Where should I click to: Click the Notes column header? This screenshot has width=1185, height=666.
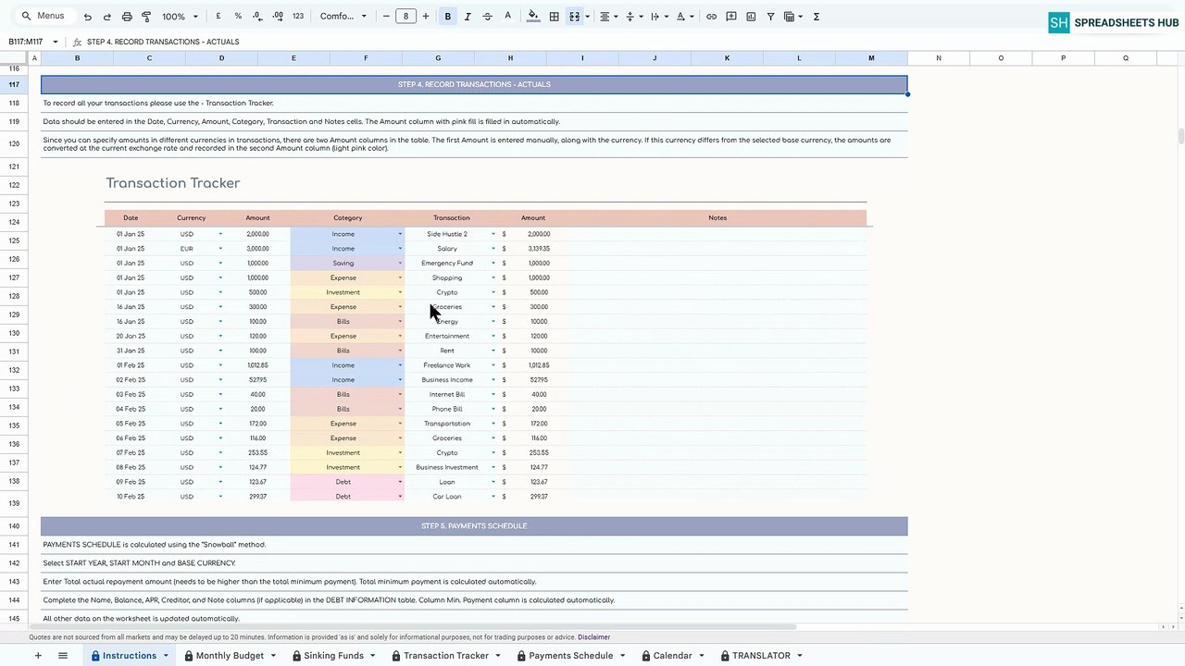coord(717,218)
